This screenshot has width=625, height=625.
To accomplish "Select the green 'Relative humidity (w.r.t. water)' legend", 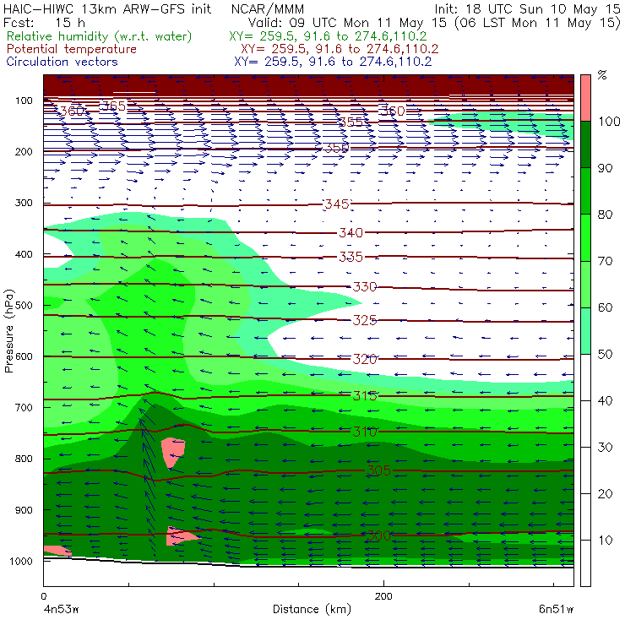I will [x=100, y=36].
